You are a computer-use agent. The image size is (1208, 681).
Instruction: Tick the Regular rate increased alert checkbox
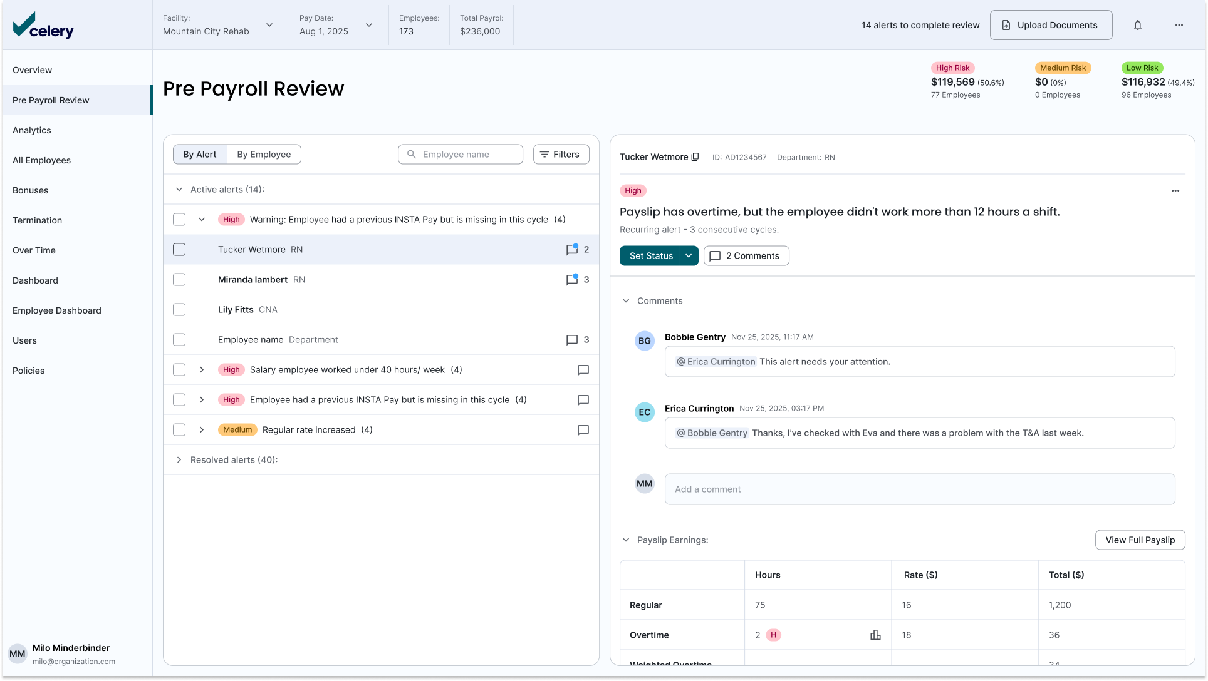pos(179,430)
